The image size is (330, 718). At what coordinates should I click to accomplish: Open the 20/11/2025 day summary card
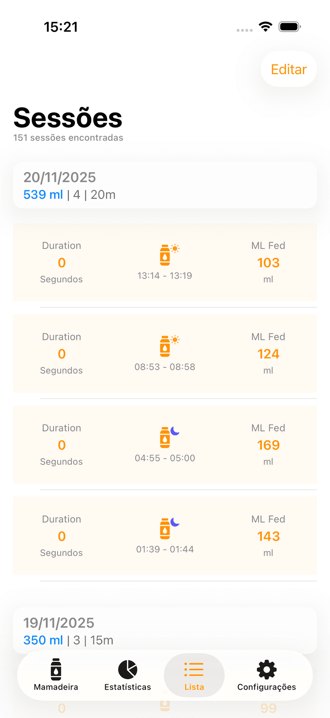(165, 185)
